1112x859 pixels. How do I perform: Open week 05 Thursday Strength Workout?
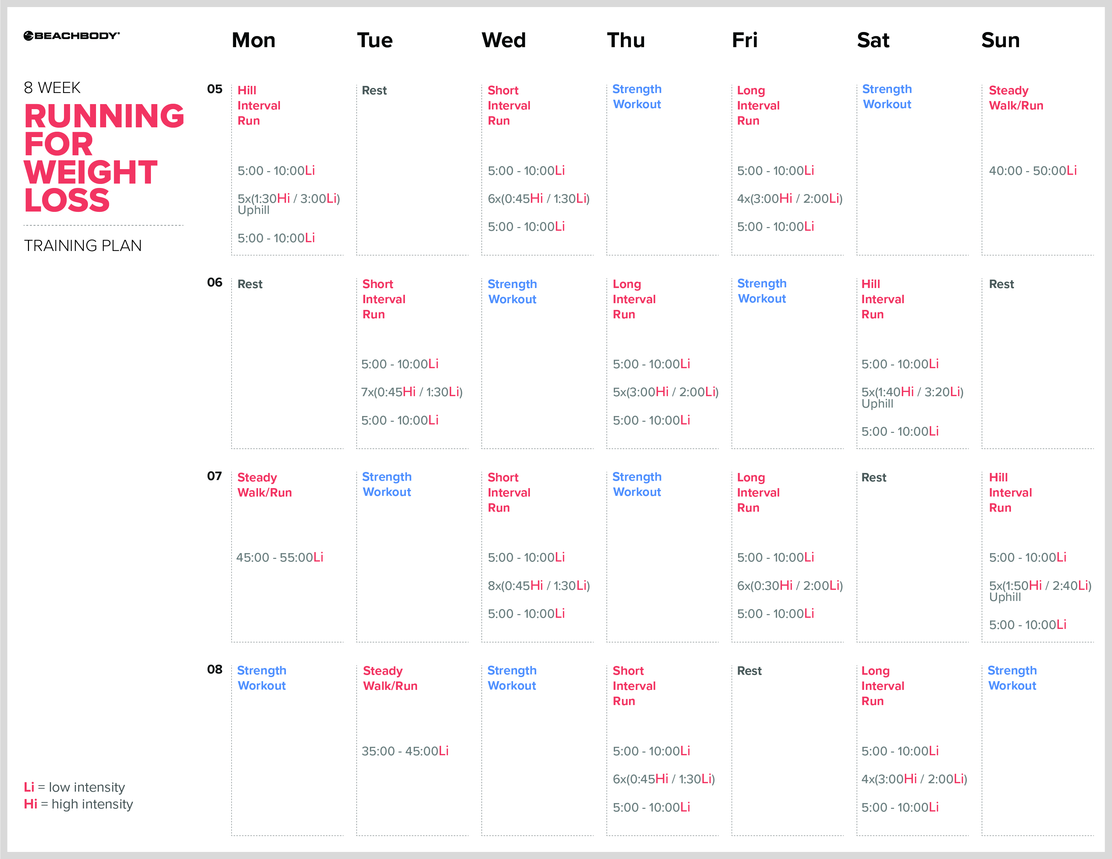[636, 97]
